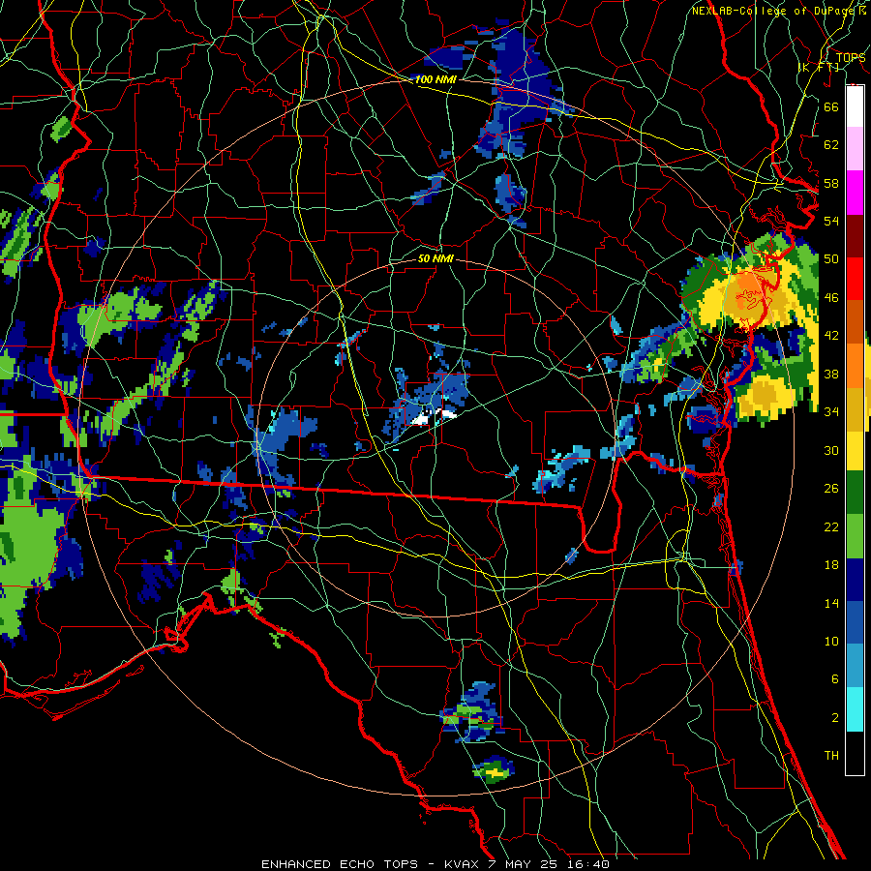Click legend value "62"
The height and width of the screenshot is (871, 871).
pos(831,145)
